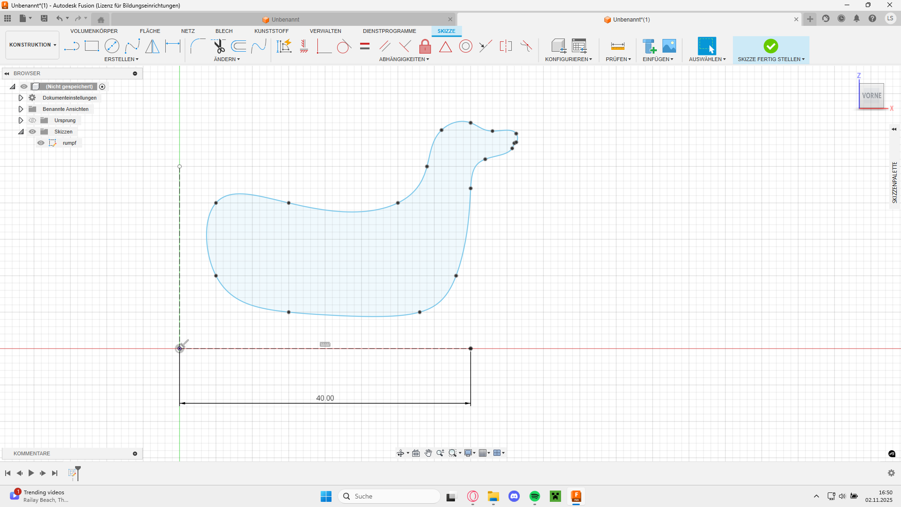The width and height of the screenshot is (901, 507).
Task: Select the Sketch Dimension tool
Action: tap(173, 46)
